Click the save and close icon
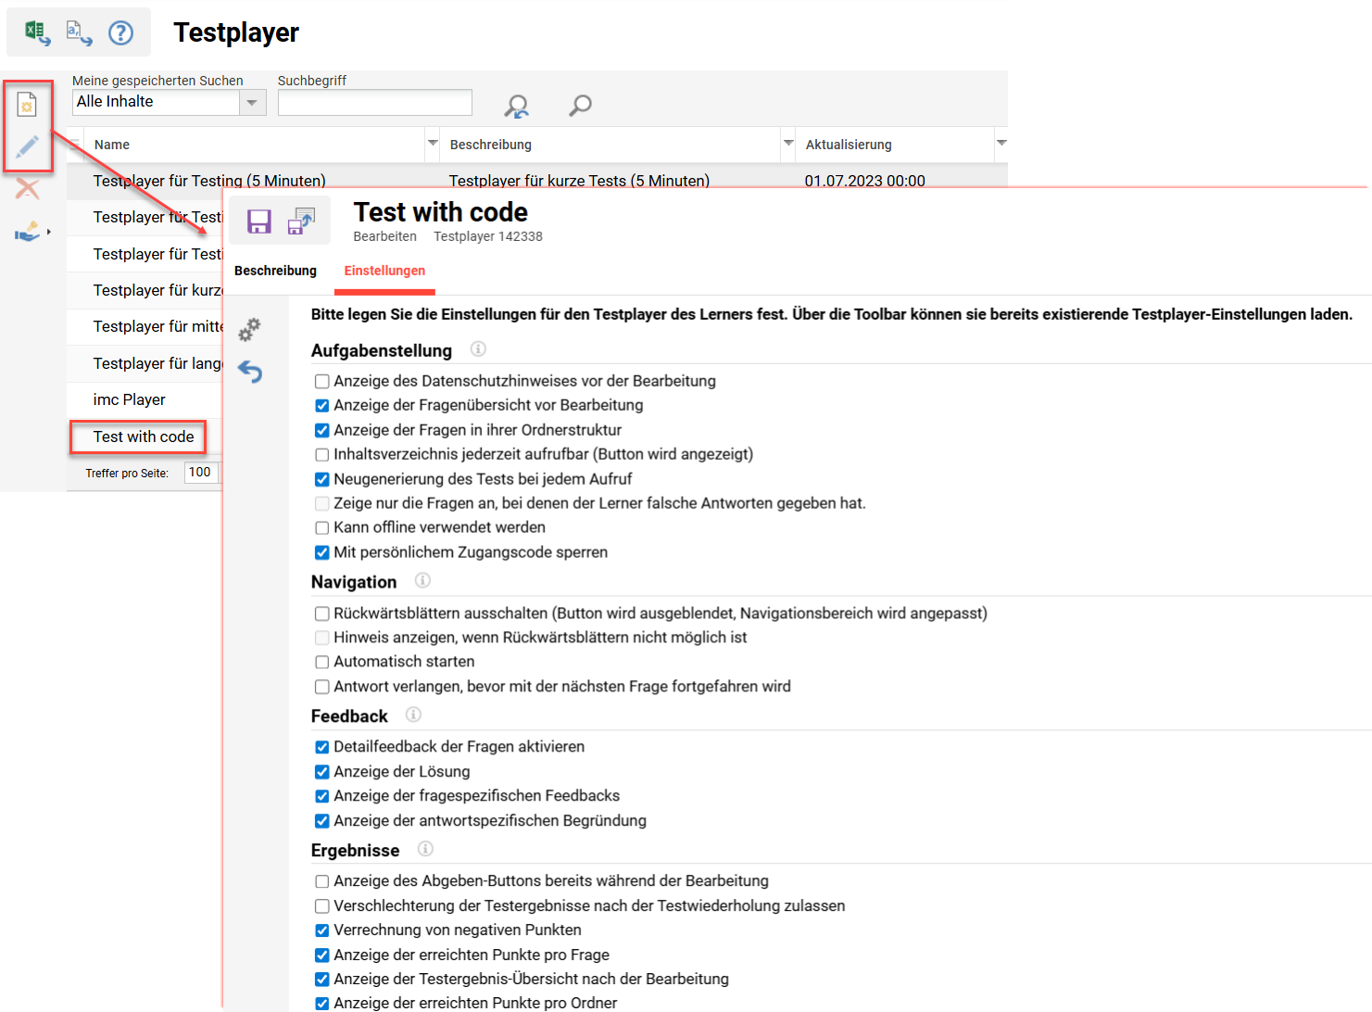This screenshot has height=1012, width=1372. [x=301, y=221]
